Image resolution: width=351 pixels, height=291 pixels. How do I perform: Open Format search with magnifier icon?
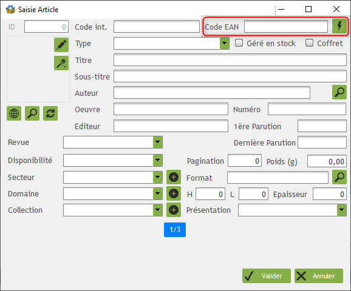339,177
